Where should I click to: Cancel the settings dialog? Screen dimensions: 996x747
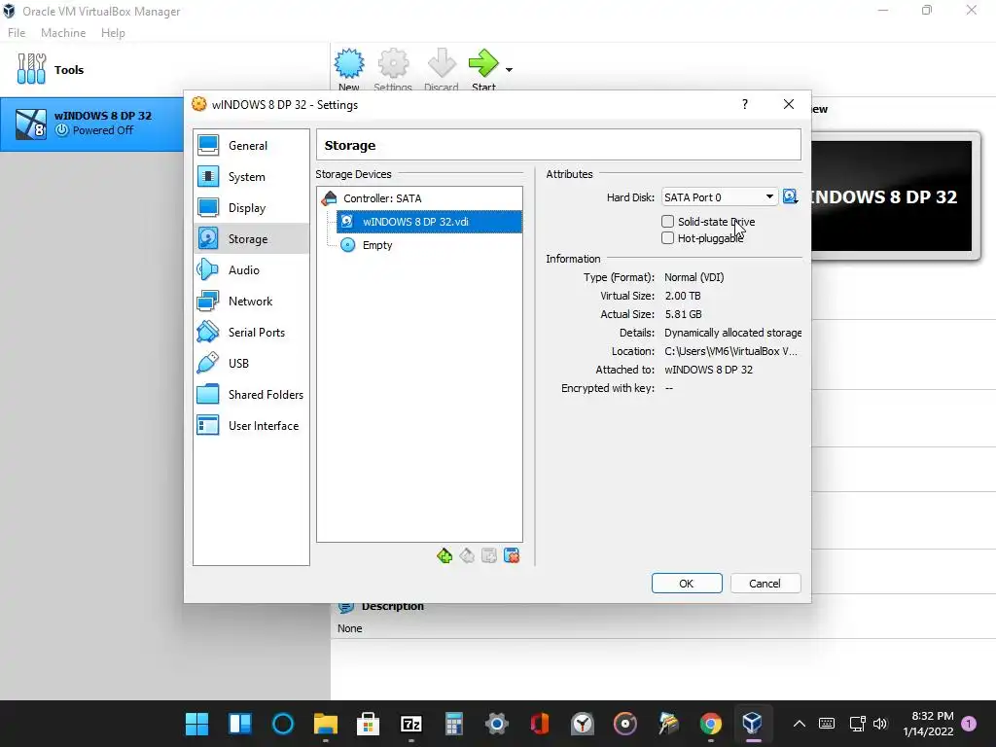coord(765,584)
